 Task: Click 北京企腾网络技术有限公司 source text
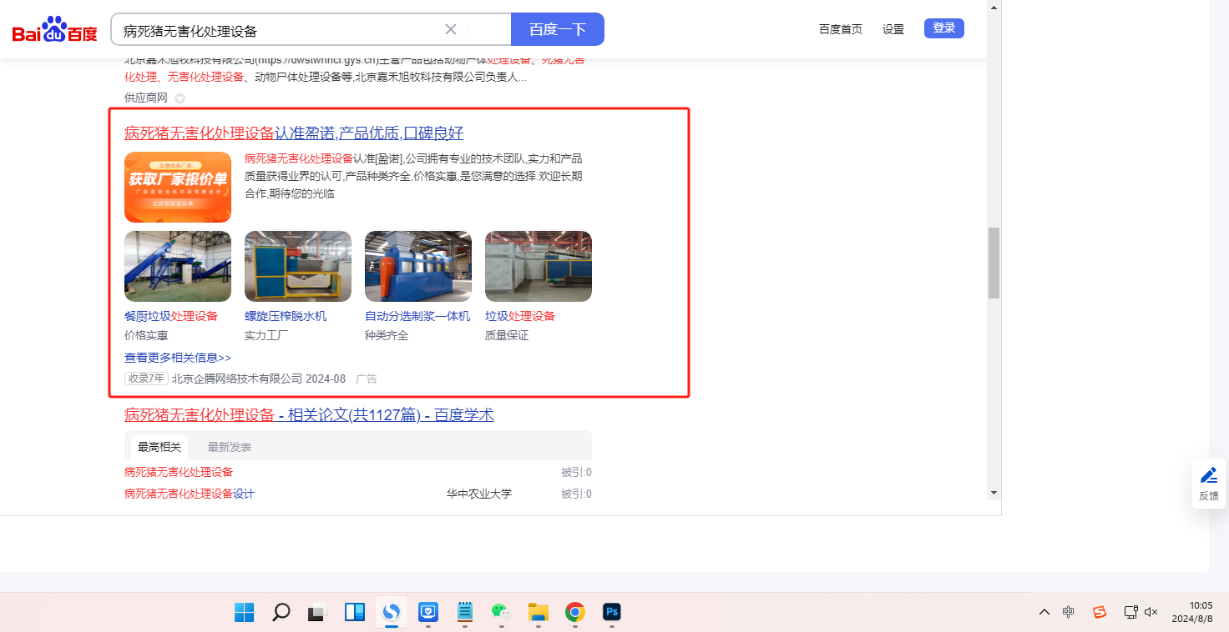pos(237,379)
